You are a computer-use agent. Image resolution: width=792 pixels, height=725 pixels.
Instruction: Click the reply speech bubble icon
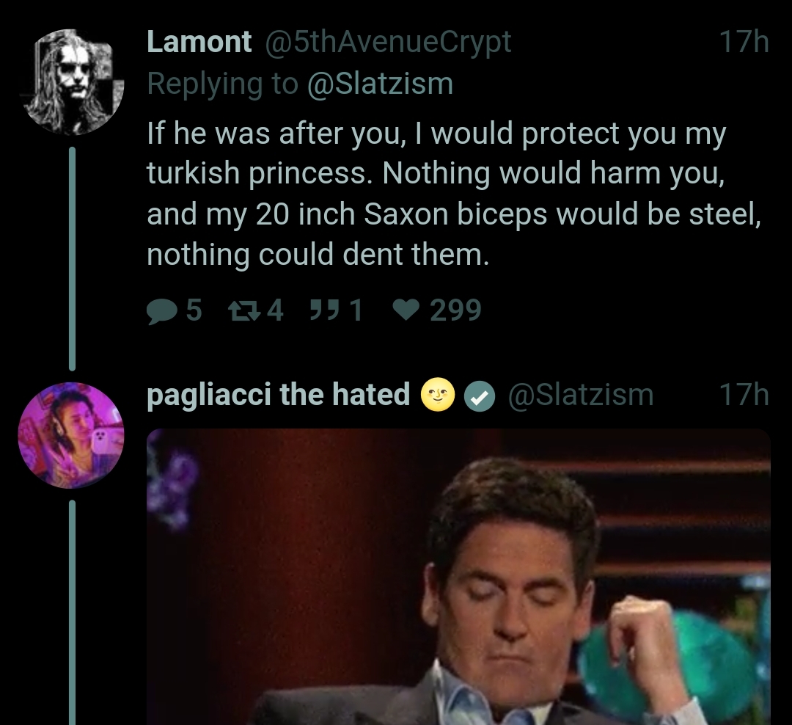(161, 310)
